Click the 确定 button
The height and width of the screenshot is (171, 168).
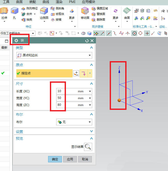(55, 159)
